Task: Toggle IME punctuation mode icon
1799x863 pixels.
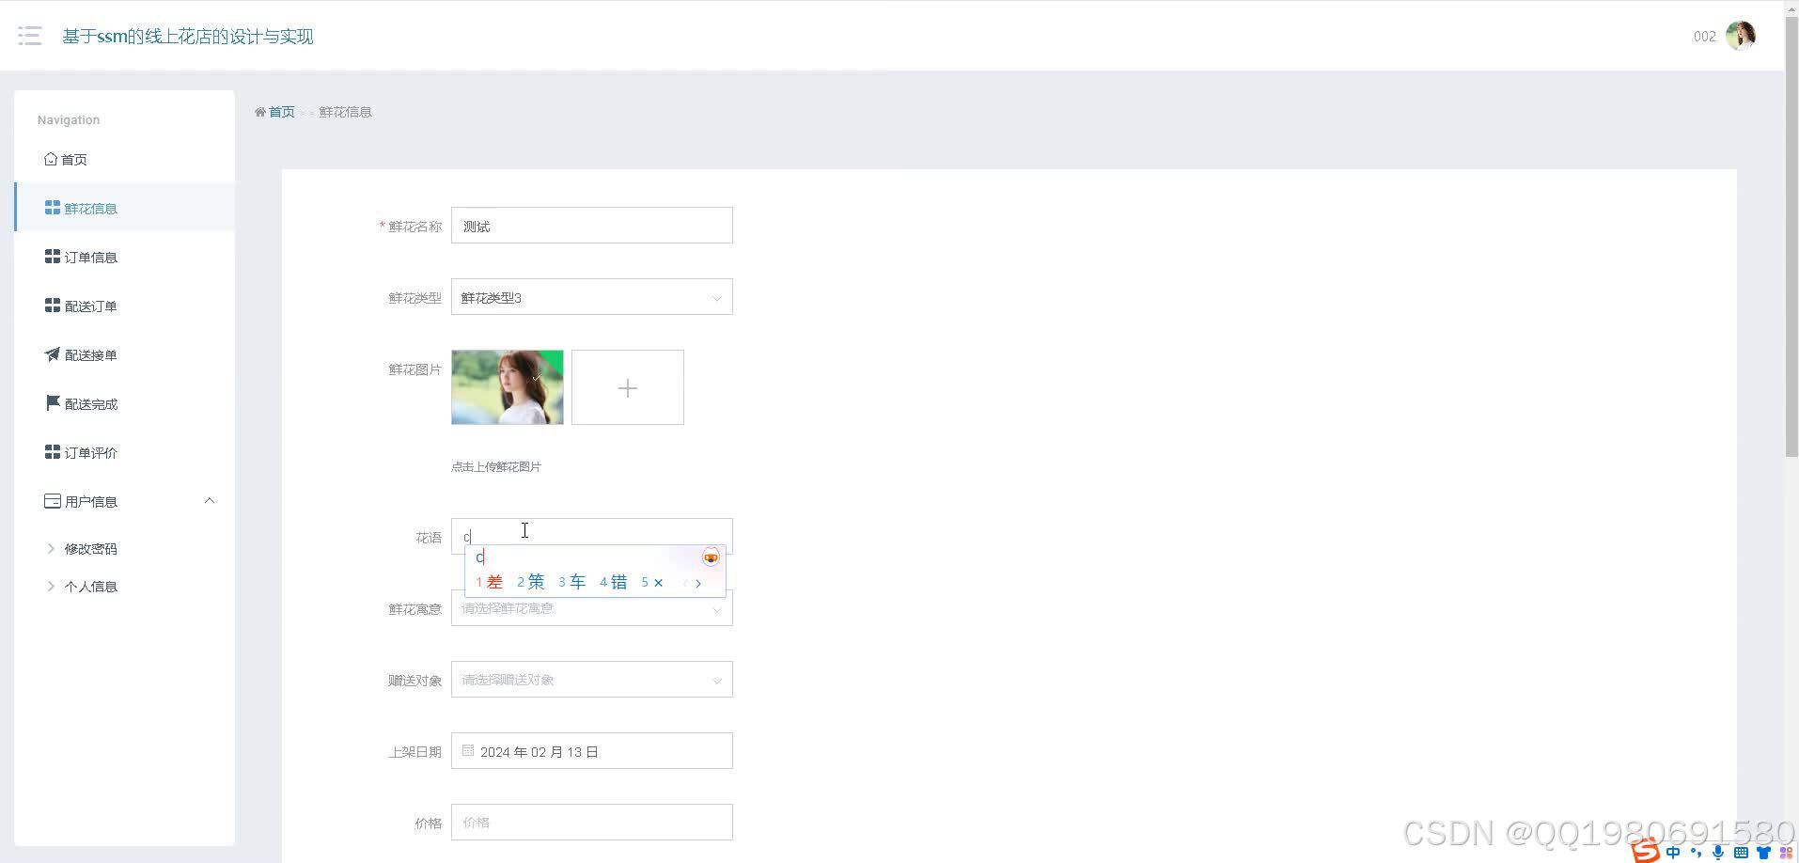Action: point(1696,852)
